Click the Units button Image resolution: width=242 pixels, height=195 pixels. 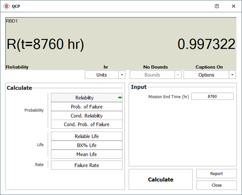pyautogui.click(x=102, y=75)
